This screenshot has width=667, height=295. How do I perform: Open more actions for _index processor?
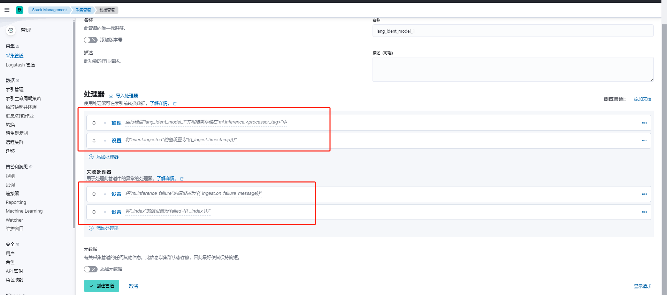tap(644, 212)
